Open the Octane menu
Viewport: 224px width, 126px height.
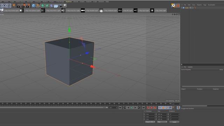tap(82, 1)
